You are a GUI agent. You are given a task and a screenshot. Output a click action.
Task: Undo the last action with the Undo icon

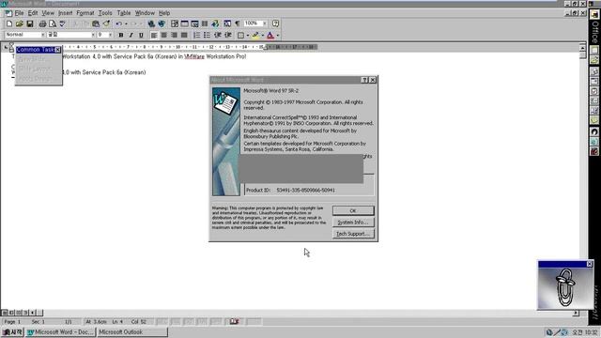(119, 23)
